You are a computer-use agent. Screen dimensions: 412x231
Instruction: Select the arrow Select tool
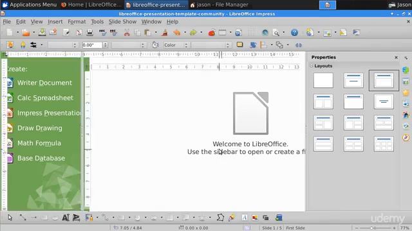pos(10,218)
